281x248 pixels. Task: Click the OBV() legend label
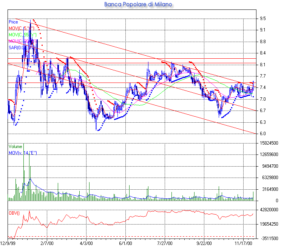[14, 213]
